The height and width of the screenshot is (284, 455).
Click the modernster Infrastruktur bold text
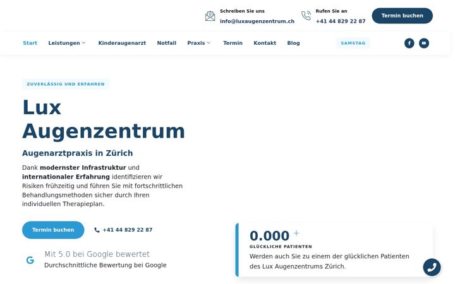83,167
